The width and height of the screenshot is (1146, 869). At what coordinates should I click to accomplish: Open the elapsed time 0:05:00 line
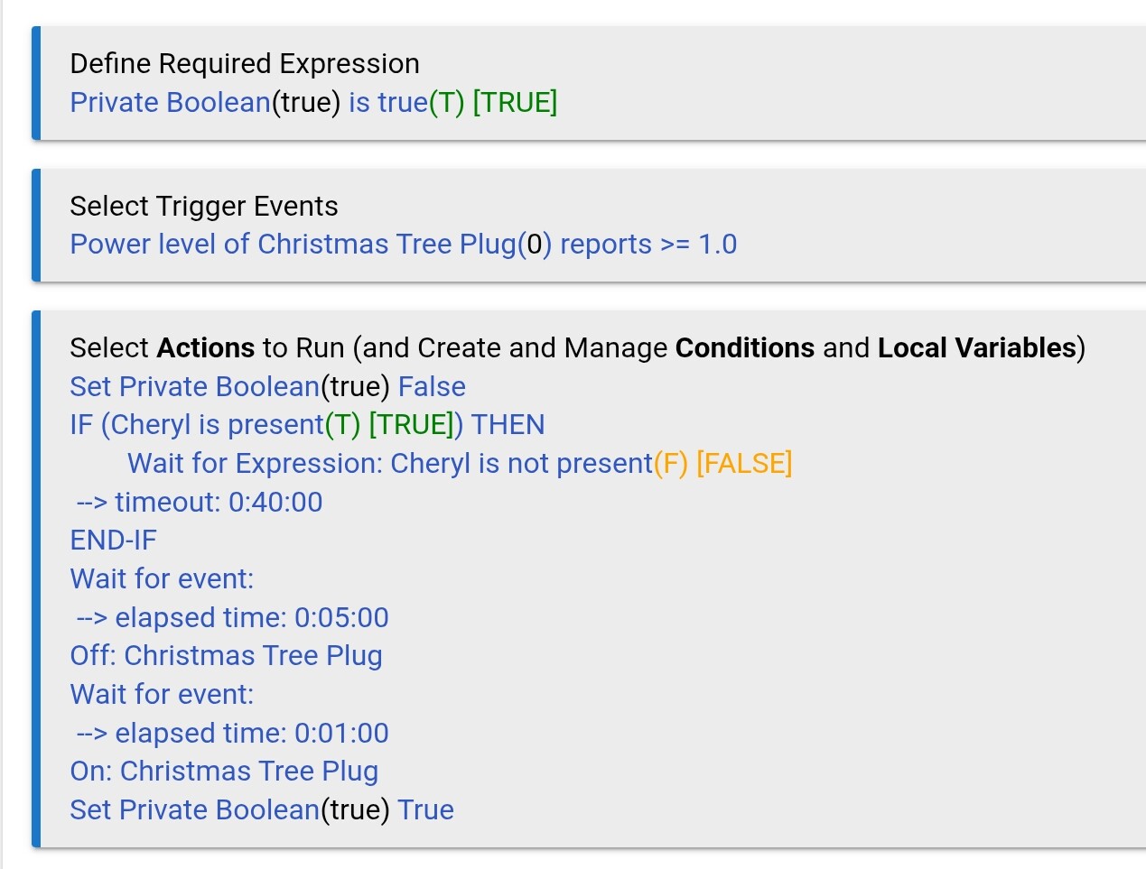pos(233,618)
